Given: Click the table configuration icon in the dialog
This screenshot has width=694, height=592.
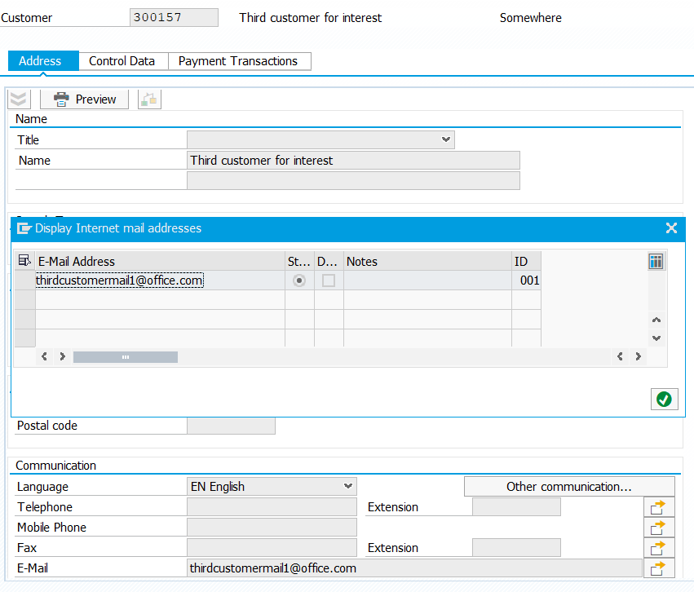Looking at the screenshot, I should tap(656, 261).
